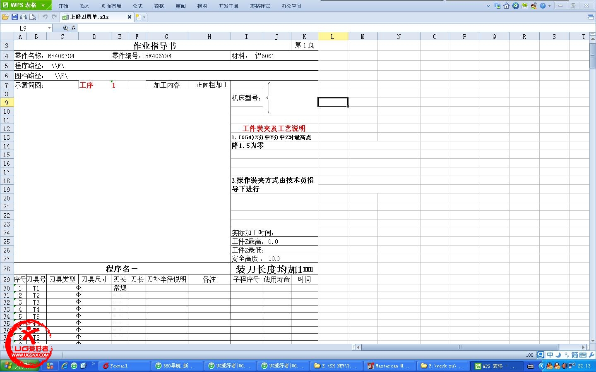The height and width of the screenshot is (372, 596).
Task: Click the blue Help question mark icon
Action: pos(543,6)
